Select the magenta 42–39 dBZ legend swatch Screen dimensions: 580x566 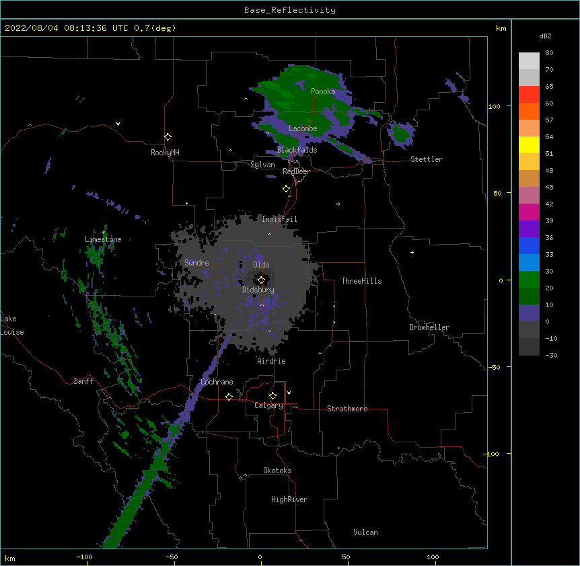pos(529,212)
